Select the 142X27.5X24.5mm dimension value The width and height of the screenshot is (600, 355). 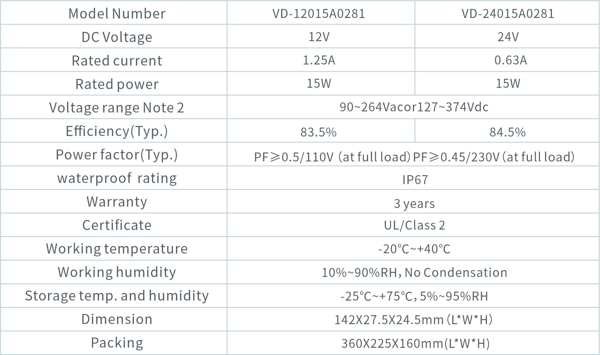pos(413,319)
